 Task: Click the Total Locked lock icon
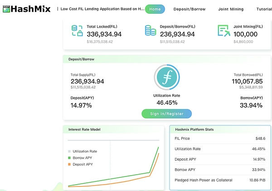(x=77, y=31)
